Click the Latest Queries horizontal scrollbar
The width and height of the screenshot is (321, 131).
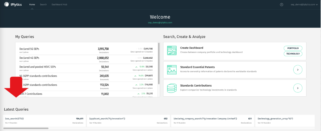point(26,128)
